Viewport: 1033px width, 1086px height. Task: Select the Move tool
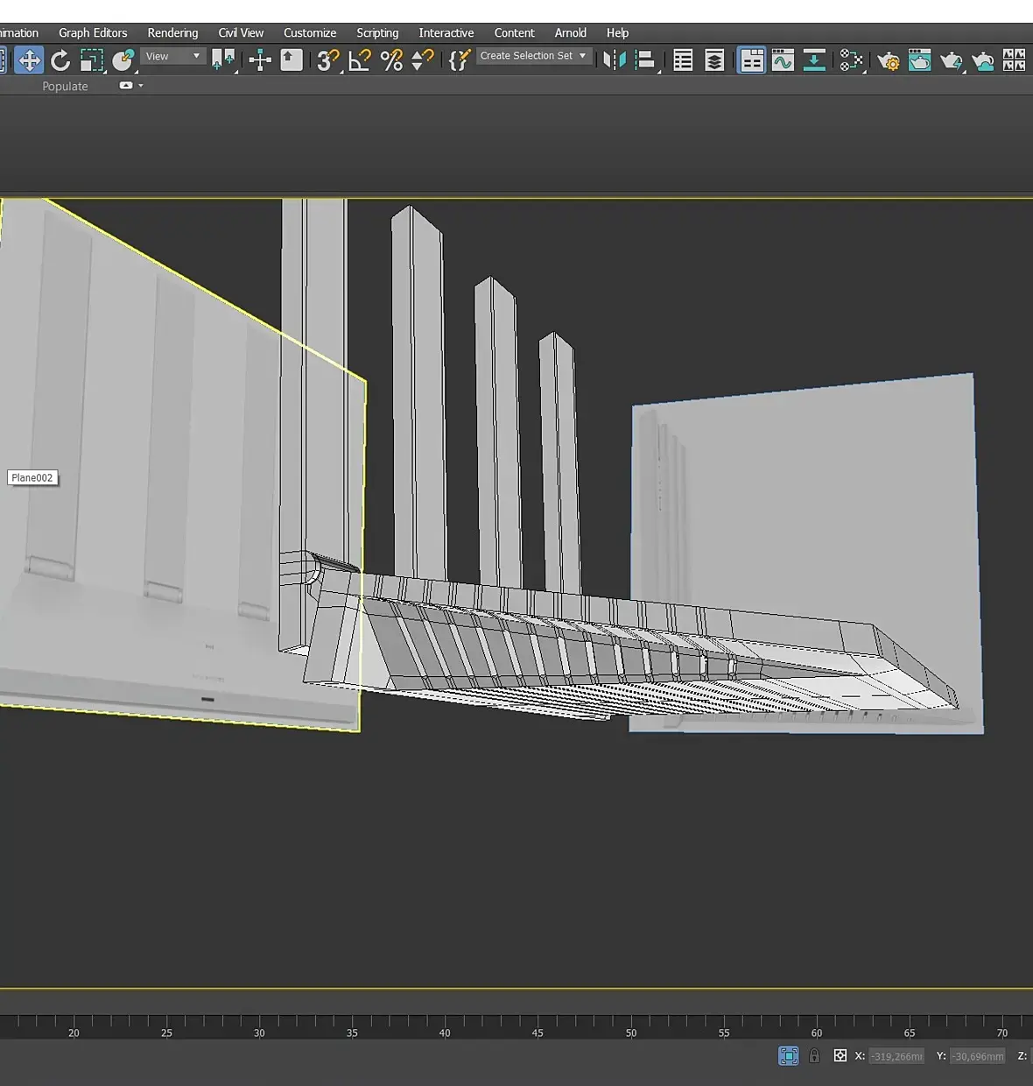click(x=29, y=60)
